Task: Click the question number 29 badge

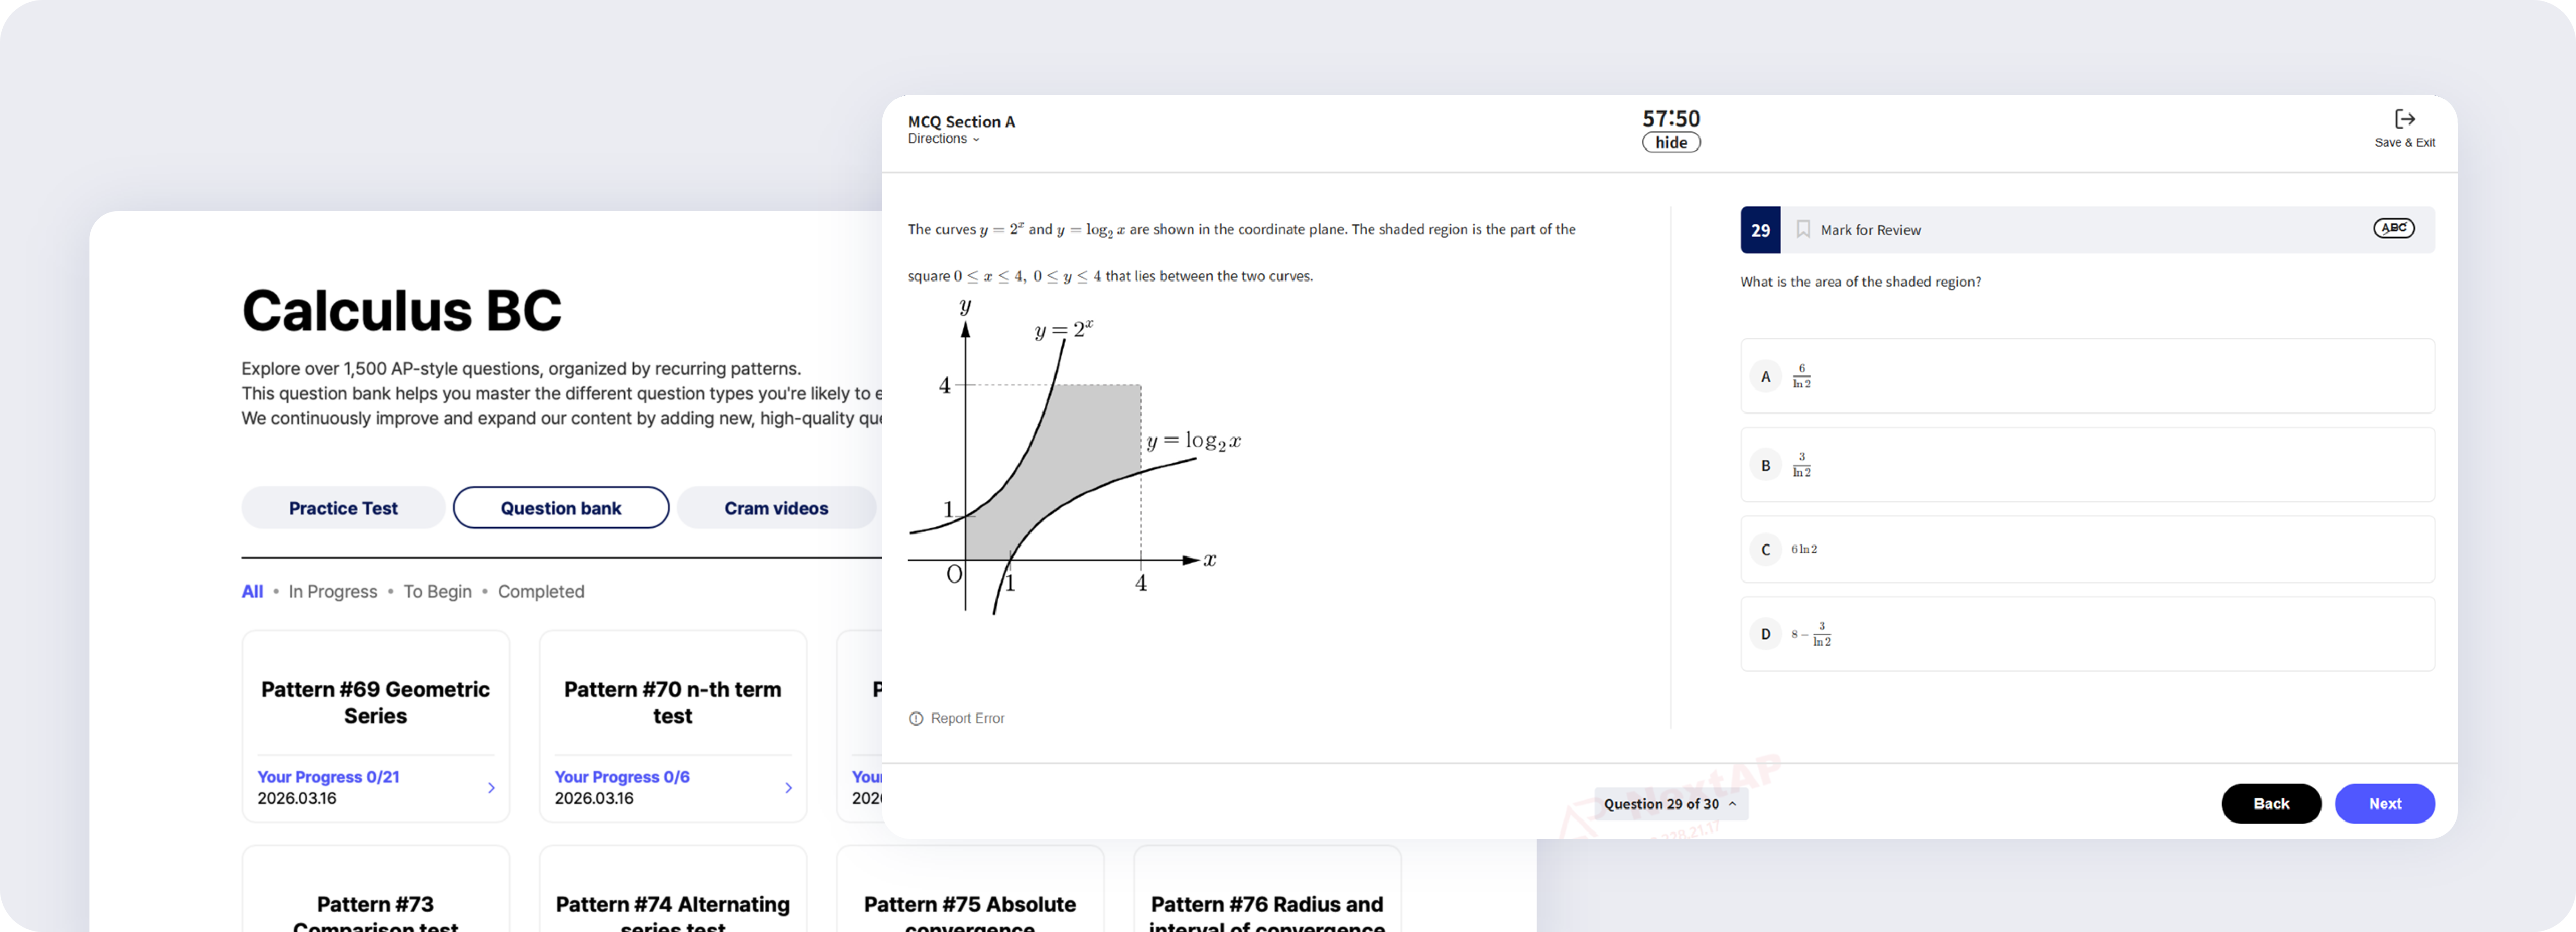Action: [1760, 230]
